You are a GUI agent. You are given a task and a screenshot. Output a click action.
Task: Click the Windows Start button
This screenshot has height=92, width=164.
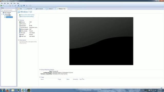pyautogui.click(x=2, y=90)
